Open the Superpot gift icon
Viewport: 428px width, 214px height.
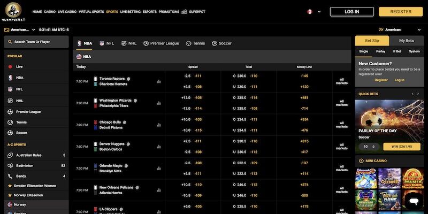[x=184, y=12]
